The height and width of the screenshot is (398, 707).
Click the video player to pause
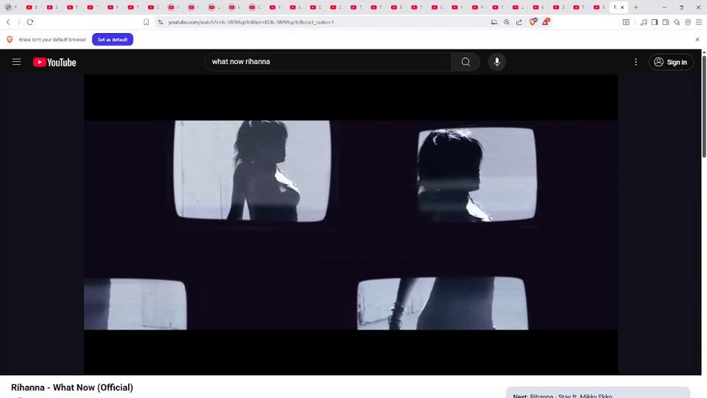point(351,225)
